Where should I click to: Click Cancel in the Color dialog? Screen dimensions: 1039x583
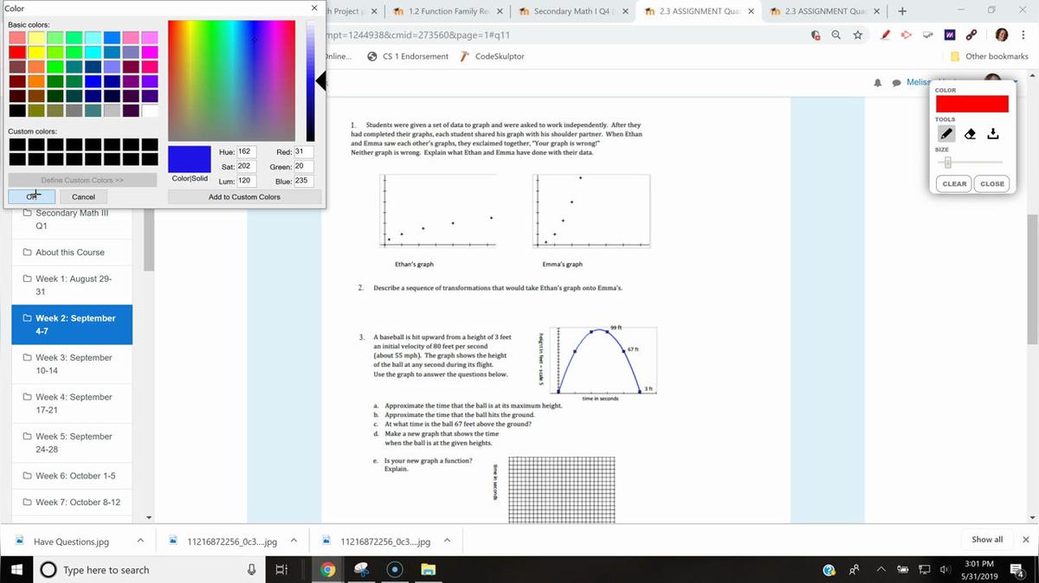pos(84,196)
